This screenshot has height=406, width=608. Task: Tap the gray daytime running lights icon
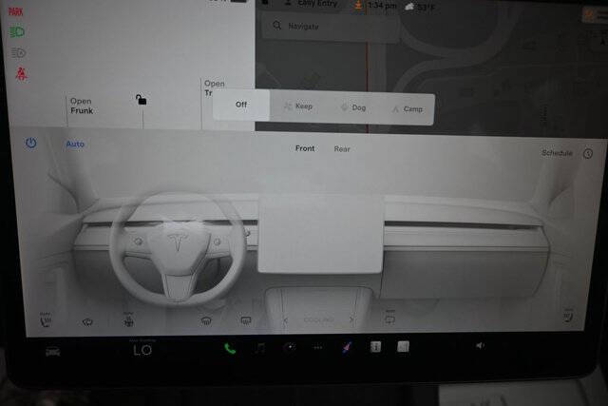coord(18,52)
